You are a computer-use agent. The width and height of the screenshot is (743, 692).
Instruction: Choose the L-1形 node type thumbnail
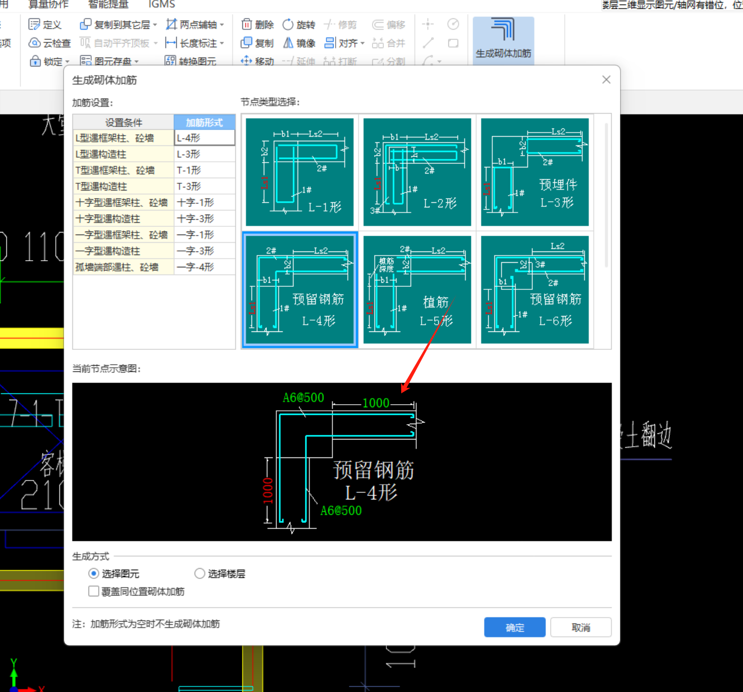point(300,172)
